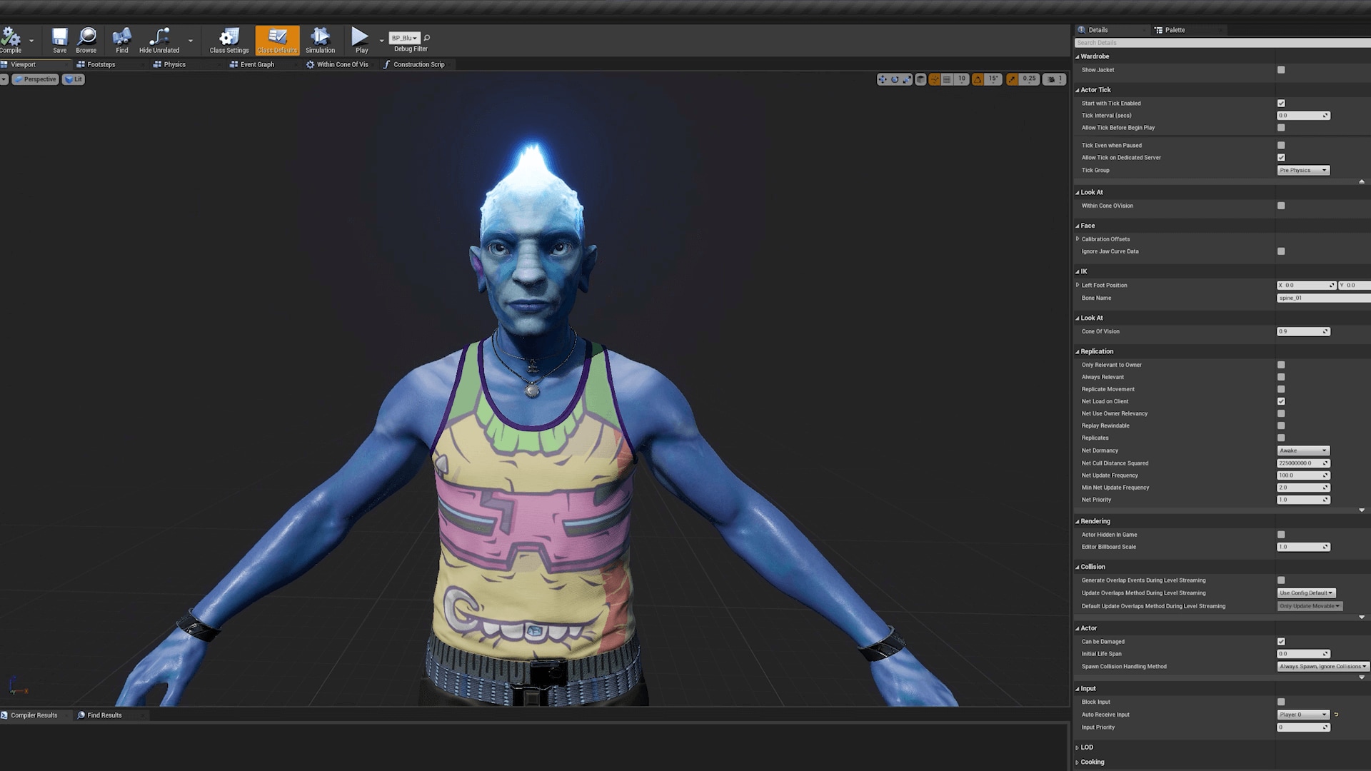Open Auto Receive Input Player 0 dropdown
This screenshot has height=771, width=1371.
tap(1303, 715)
